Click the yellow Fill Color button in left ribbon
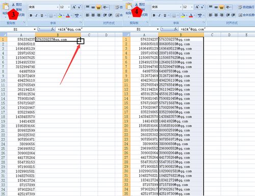Screen dimensions: 255x196 pyautogui.click(x=60, y=15)
